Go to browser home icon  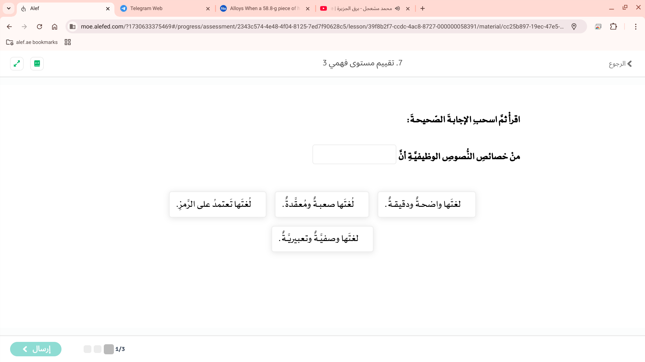(x=54, y=26)
